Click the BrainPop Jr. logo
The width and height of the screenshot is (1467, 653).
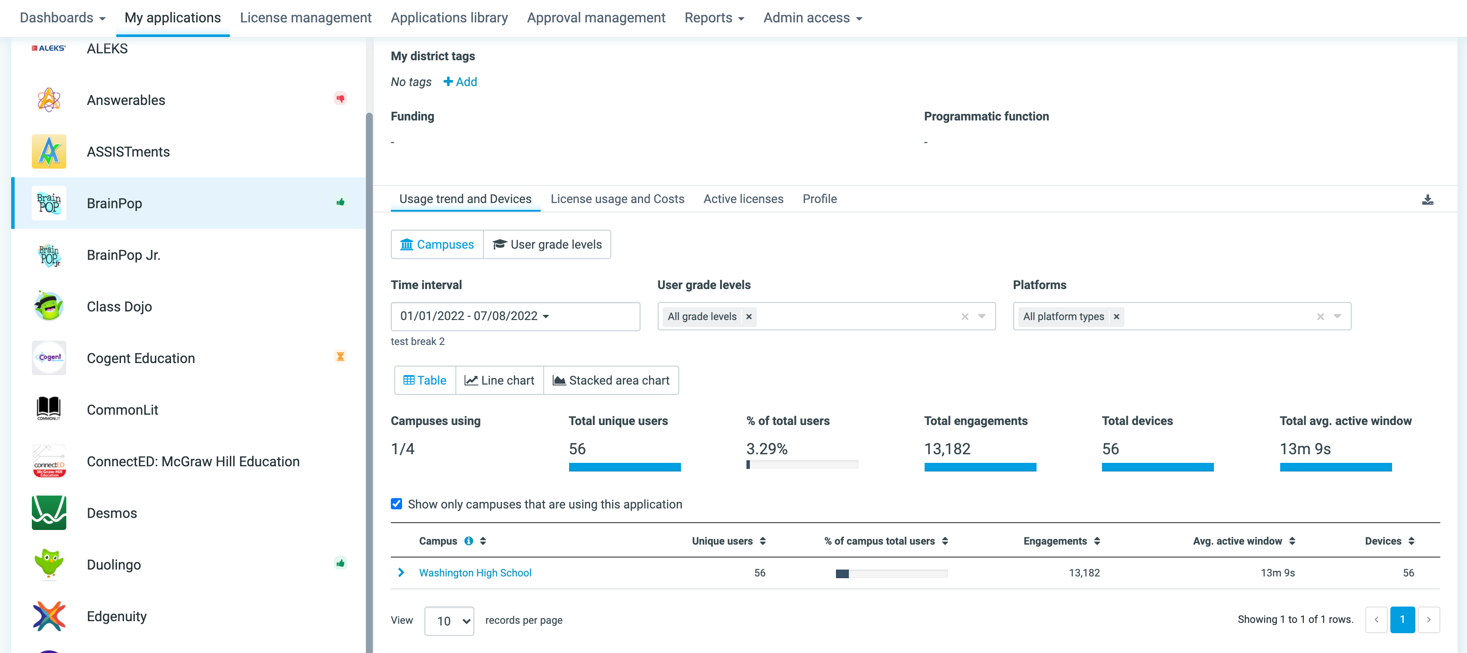[49, 255]
